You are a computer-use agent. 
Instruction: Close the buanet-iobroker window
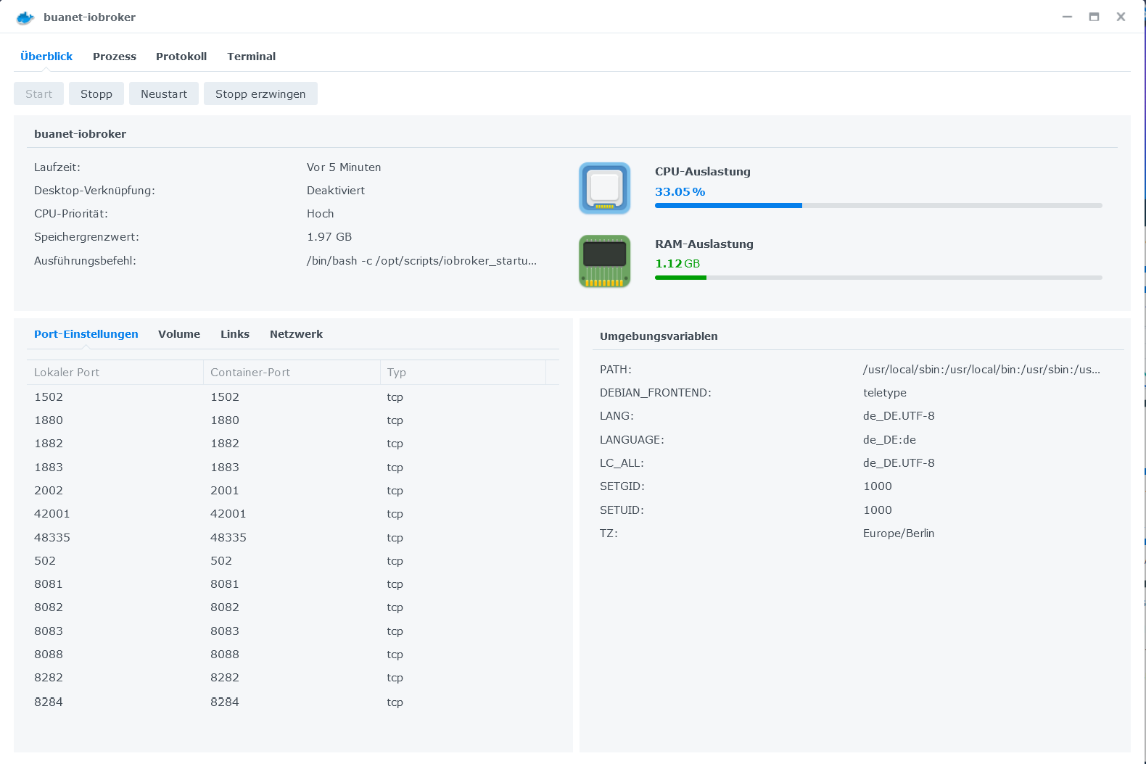coord(1121,17)
